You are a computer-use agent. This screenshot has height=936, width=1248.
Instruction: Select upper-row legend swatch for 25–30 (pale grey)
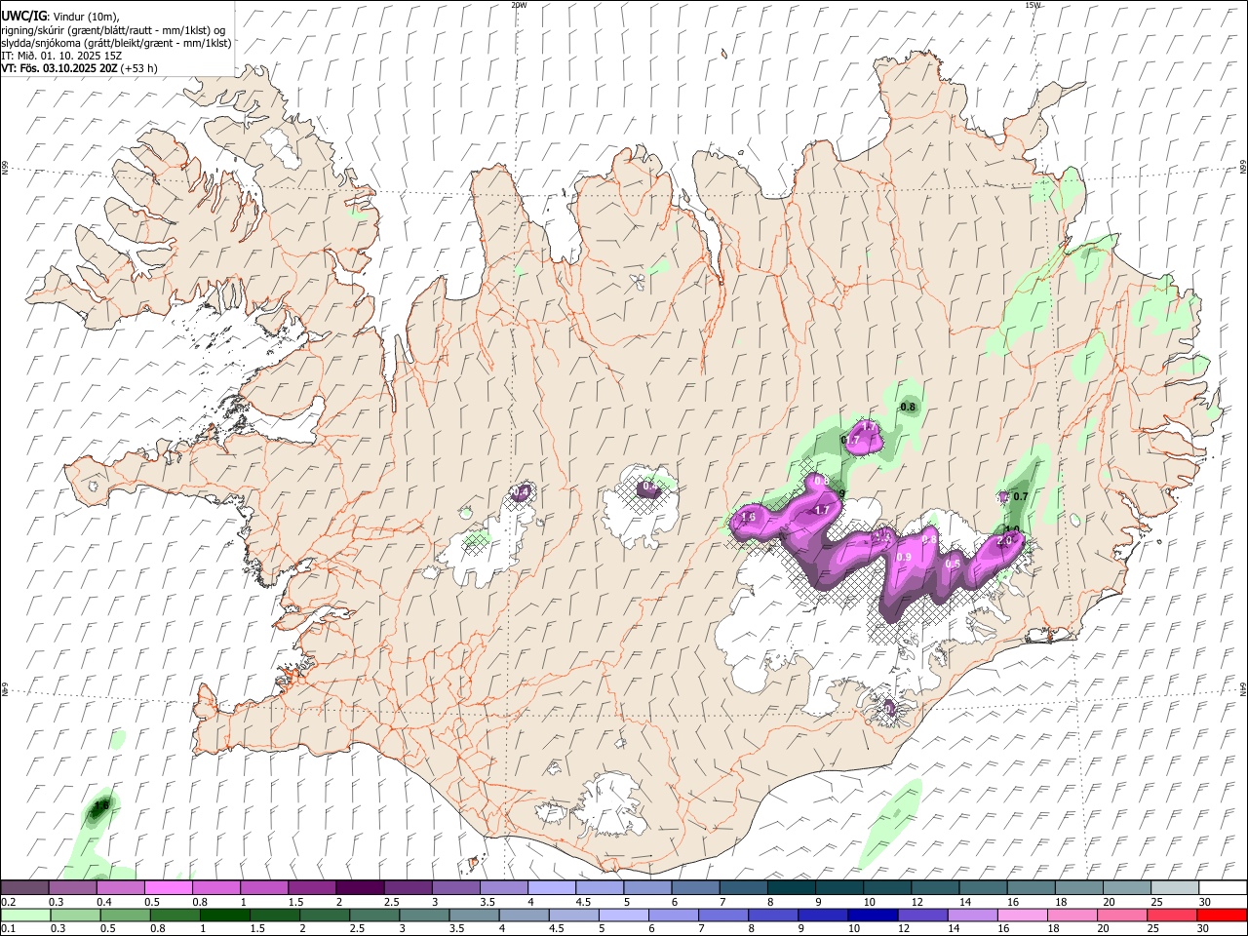pos(1173,888)
